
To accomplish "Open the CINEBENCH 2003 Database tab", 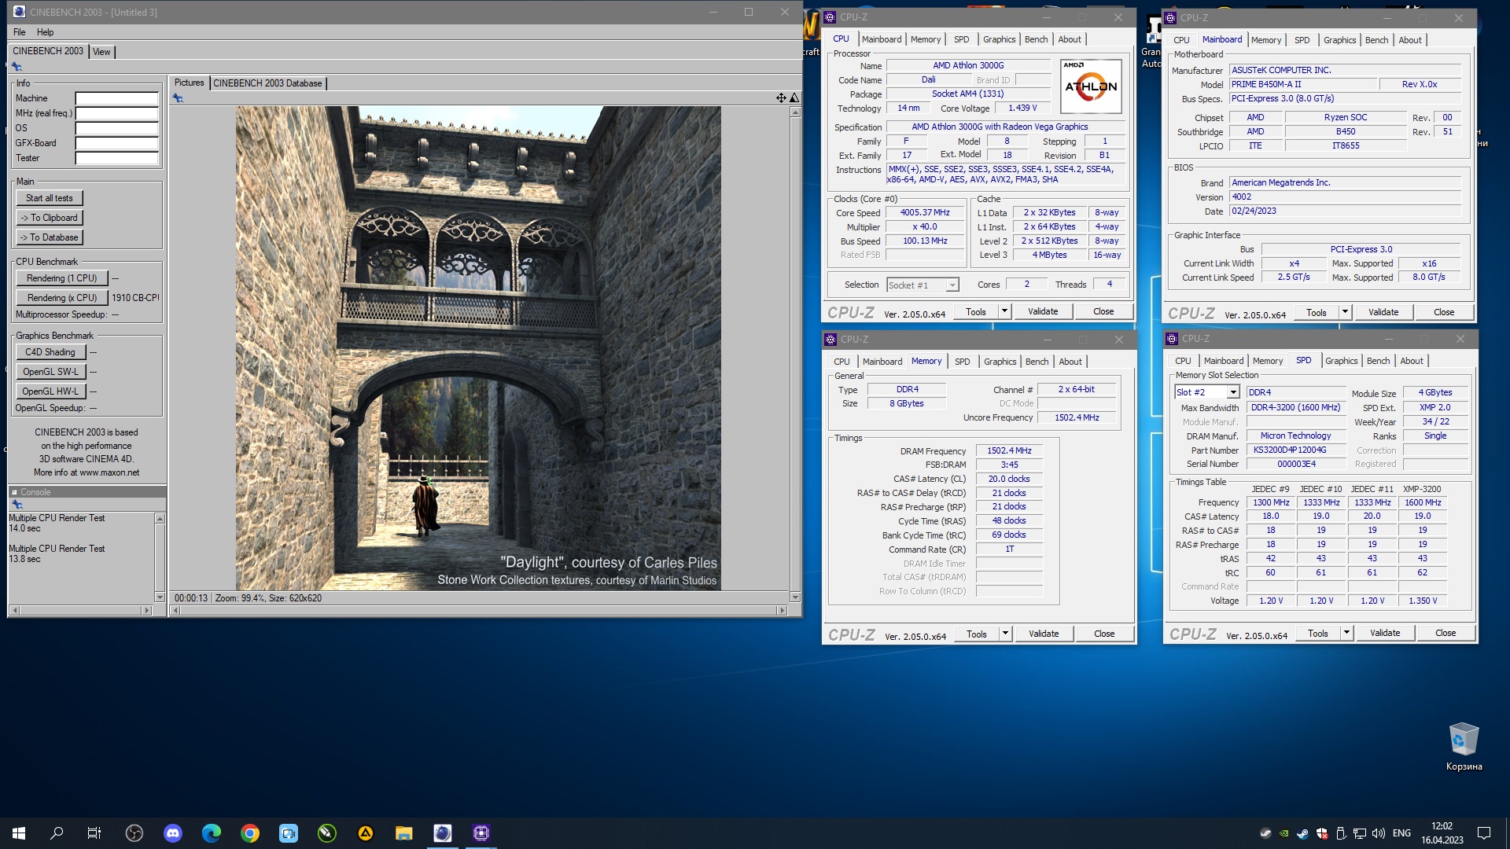I will 268,83.
